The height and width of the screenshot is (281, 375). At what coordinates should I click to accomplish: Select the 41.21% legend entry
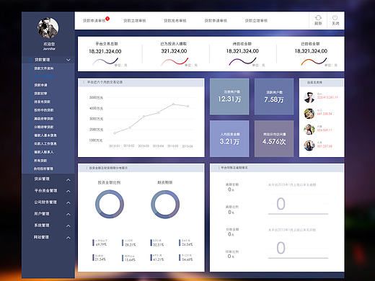point(157,258)
